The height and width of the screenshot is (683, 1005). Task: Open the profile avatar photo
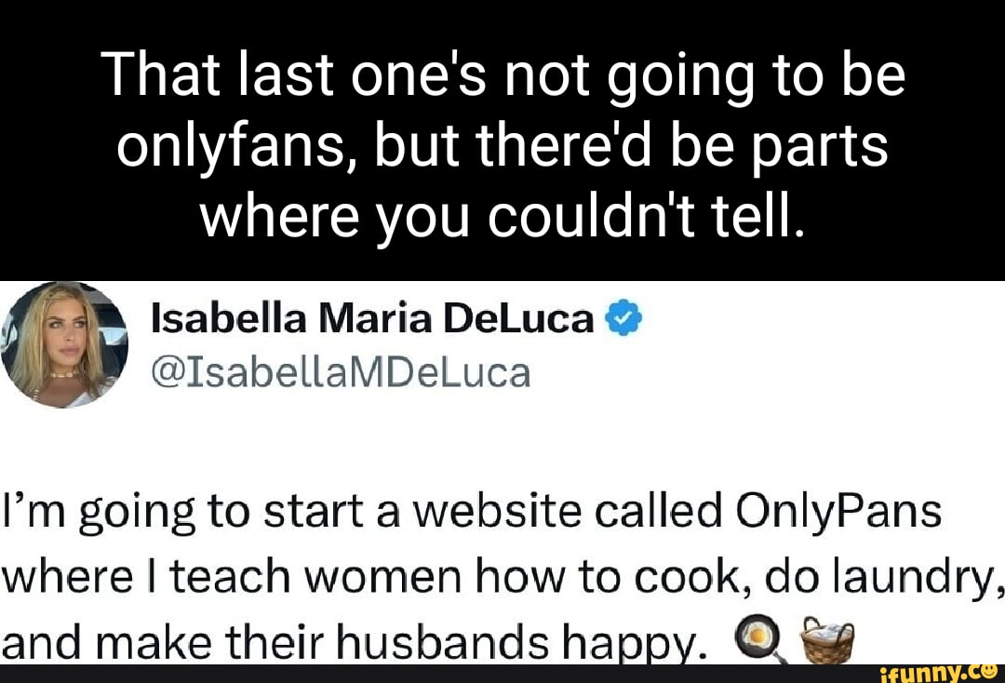click(x=64, y=344)
